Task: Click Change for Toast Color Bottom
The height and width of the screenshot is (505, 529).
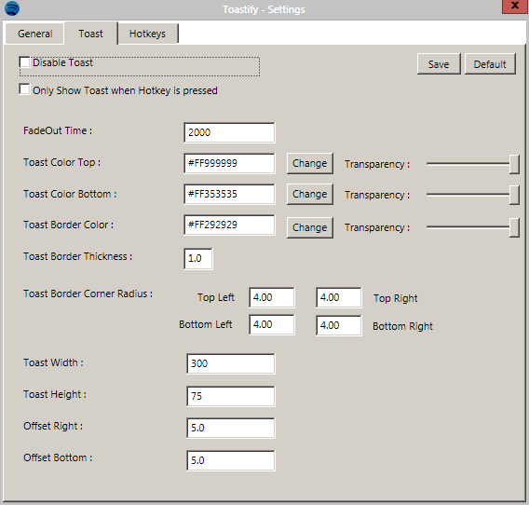Action: (x=310, y=194)
